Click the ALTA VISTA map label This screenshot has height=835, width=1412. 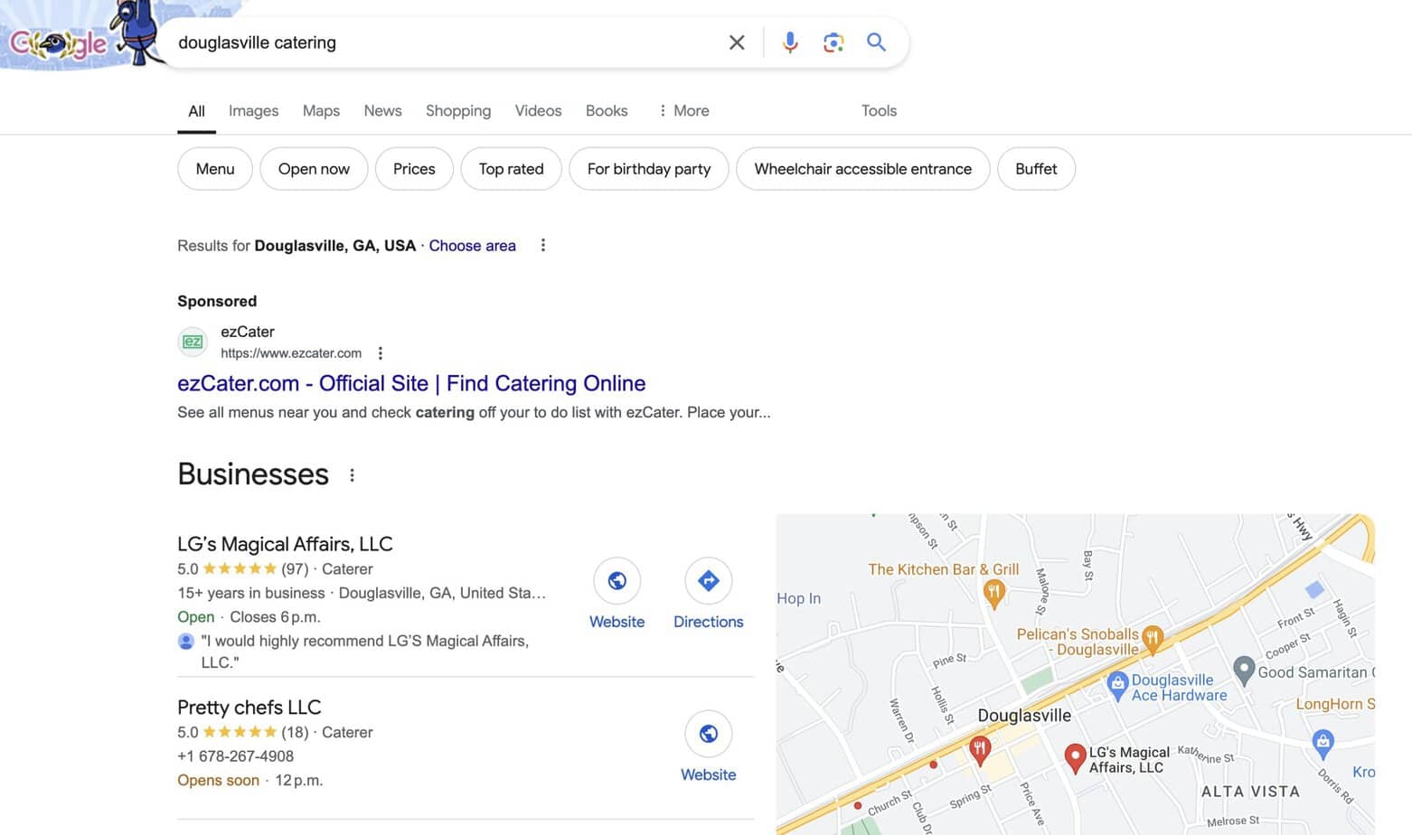click(1250, 792)
